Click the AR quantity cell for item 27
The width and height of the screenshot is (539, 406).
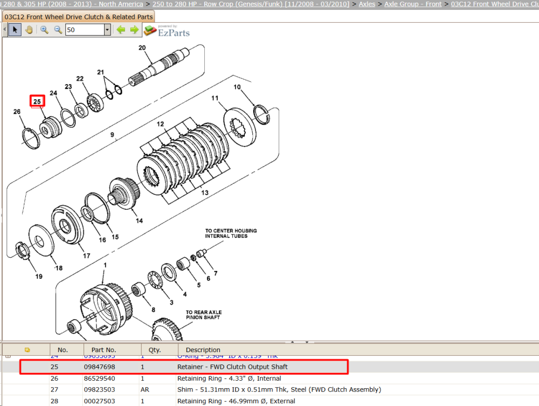(144, 390)
